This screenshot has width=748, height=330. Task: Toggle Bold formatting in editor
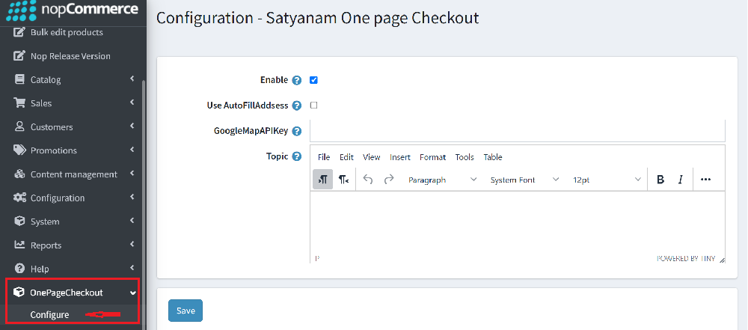point(660,180)
